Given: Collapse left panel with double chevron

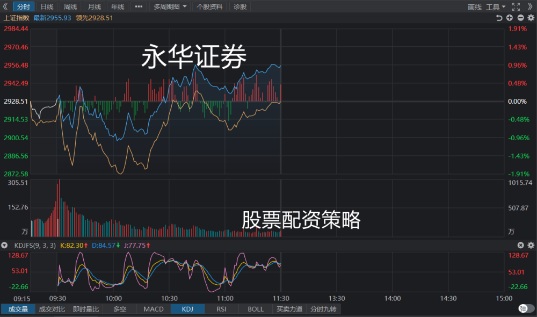Looking at the screenshot, I should [x=5, y=6].
